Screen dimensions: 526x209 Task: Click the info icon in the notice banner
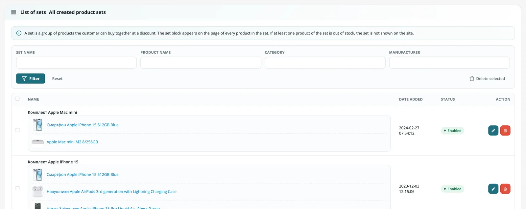tap(19, 33)
